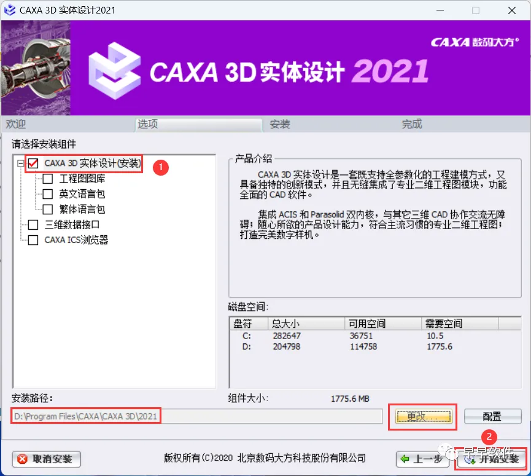Open the 配置 button
The width and height of the screenshot is (531, 476).
(x=492, y=416)
